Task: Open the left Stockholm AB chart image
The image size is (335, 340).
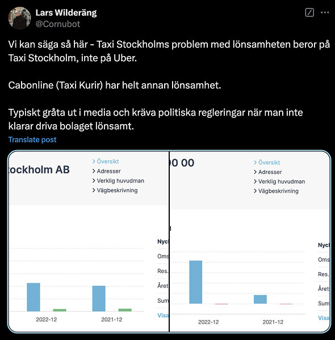Action: pos(89,241)
